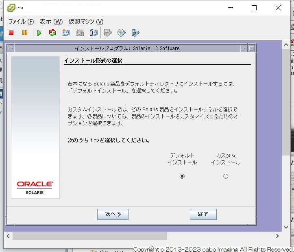Open the ファイル (F) menu

(21, 22)
